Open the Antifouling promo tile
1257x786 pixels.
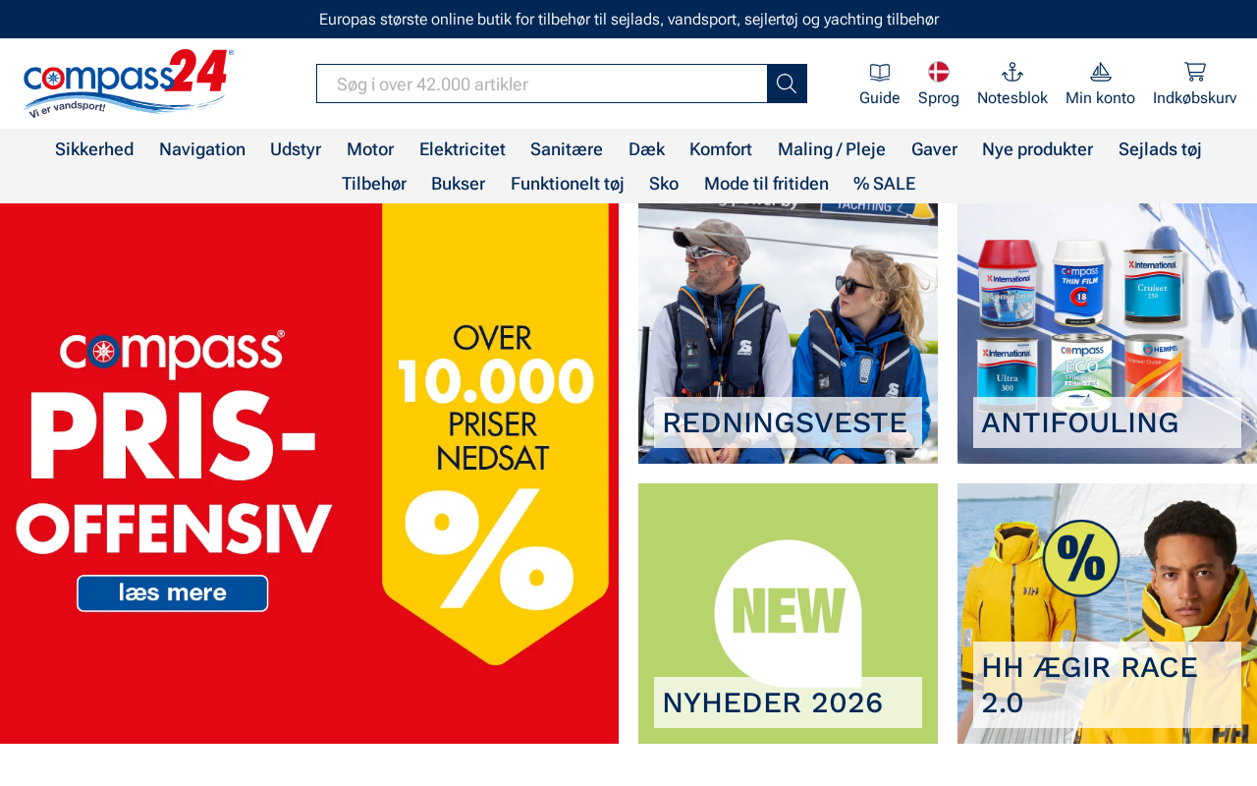coord(1107,333)
